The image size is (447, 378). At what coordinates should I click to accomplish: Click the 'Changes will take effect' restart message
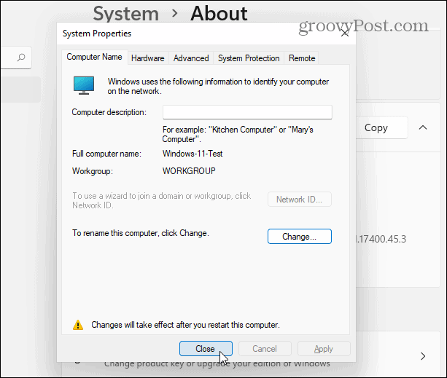coord(186,325)
